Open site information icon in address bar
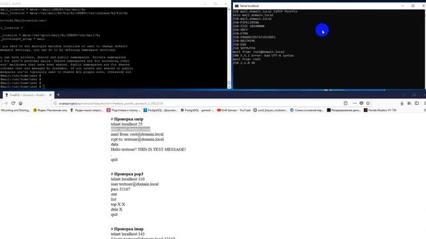The image size is (426, 239). [55, 104]
